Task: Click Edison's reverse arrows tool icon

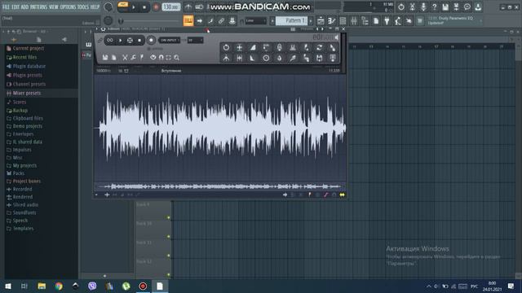Action: (319, 47)
